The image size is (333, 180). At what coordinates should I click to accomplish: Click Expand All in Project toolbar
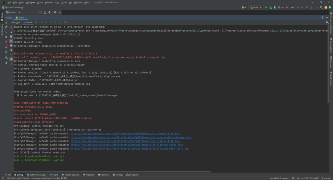45,13
